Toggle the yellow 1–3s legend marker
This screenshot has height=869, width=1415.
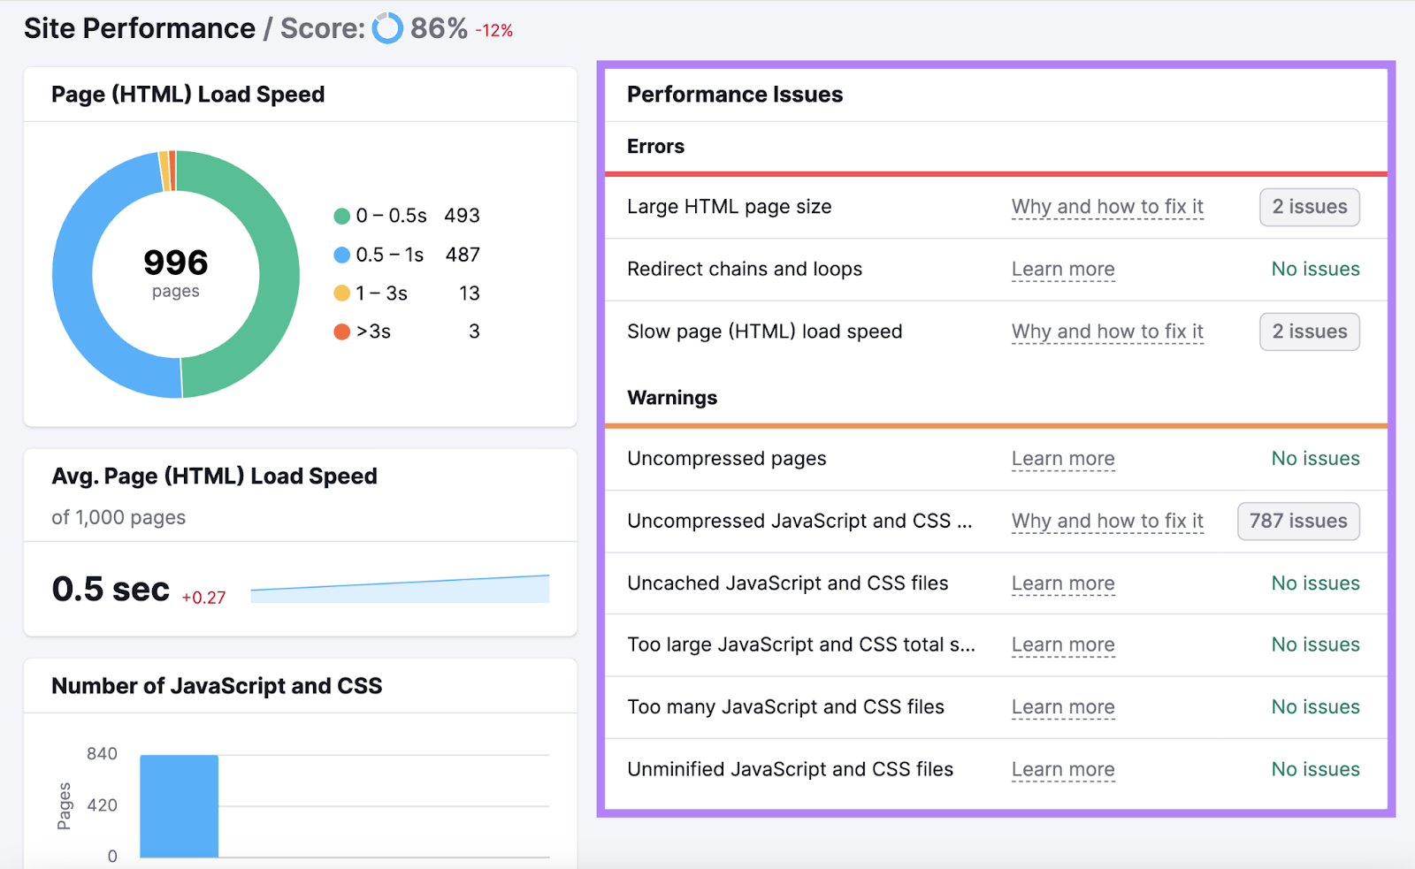click(340, 293)
